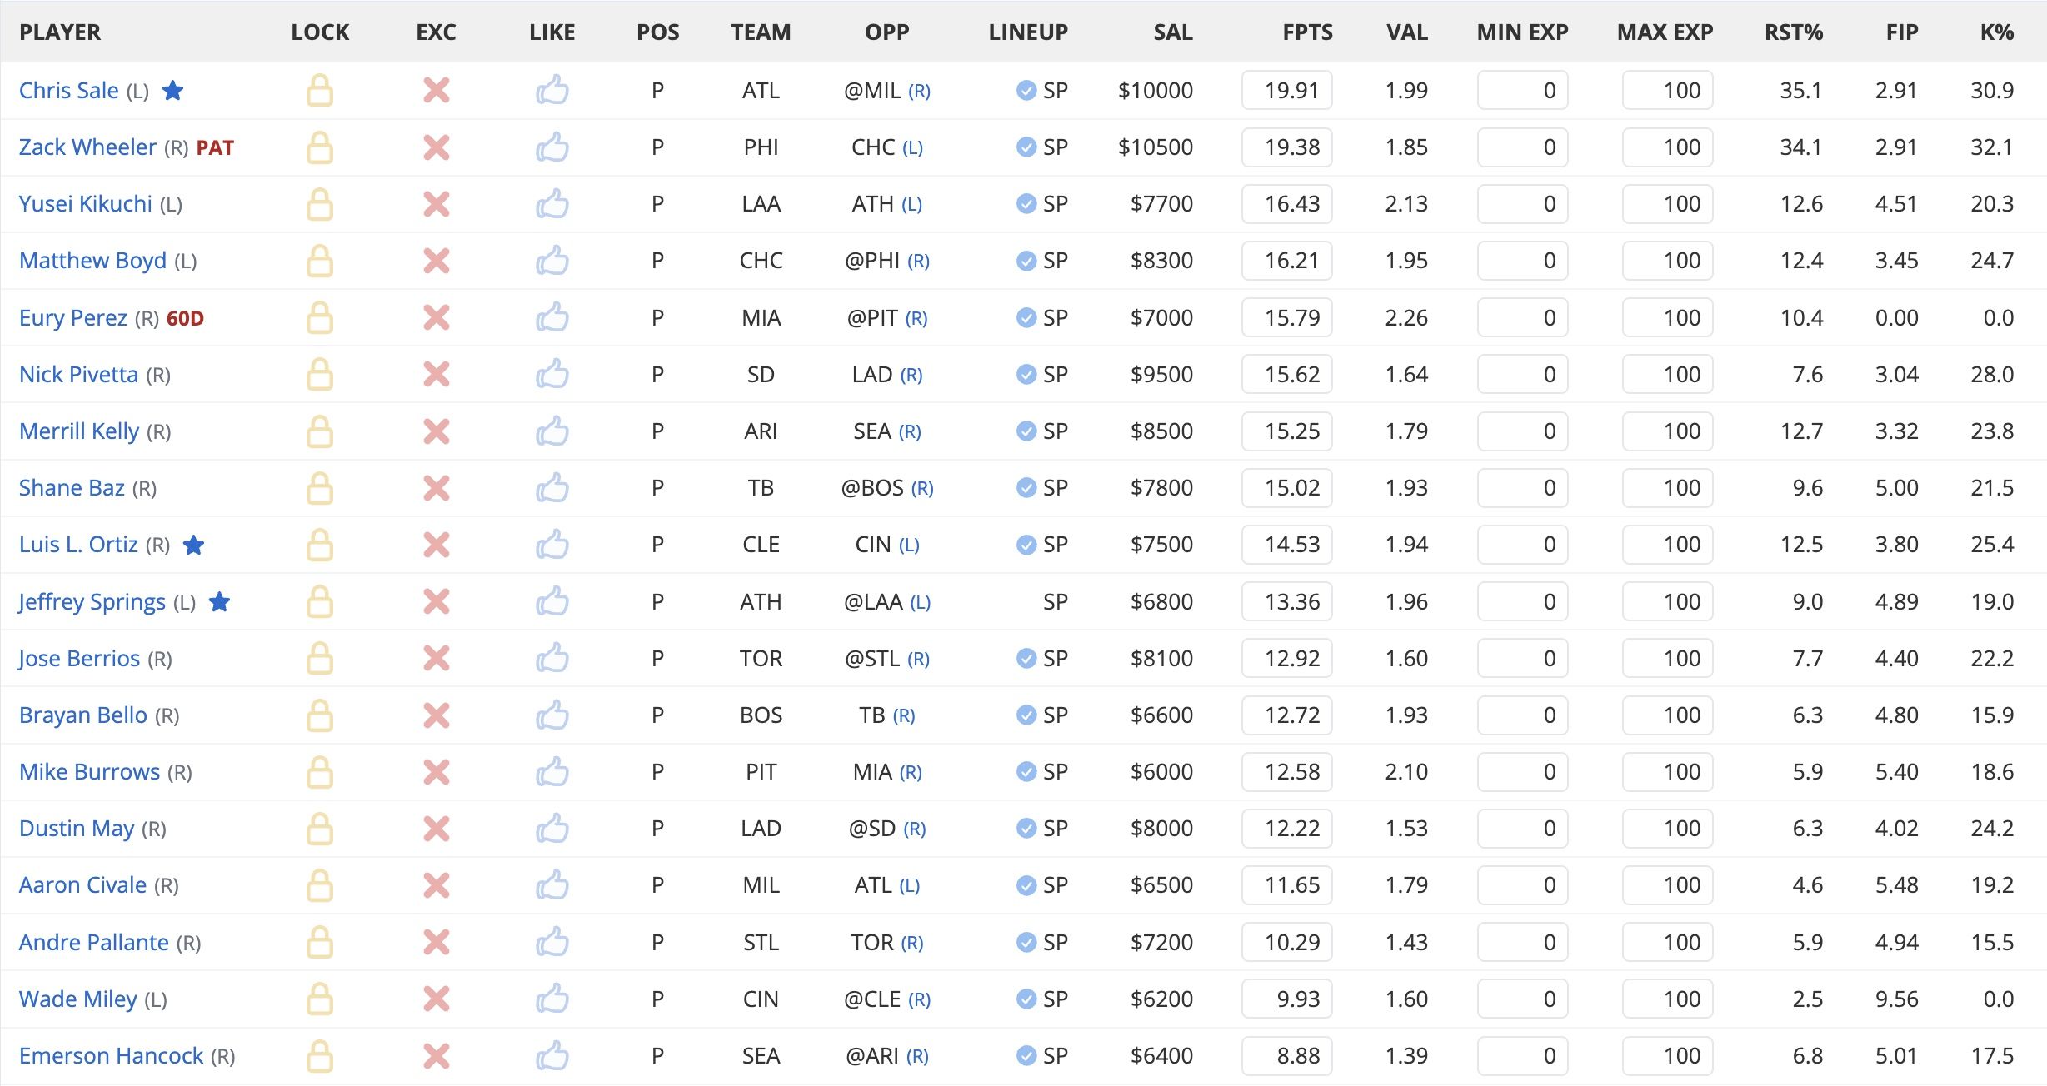Lock Merrill Kelly with padlock
Image resolution: width=2047 pixels, height=1086 pixels.
[320, 431]
